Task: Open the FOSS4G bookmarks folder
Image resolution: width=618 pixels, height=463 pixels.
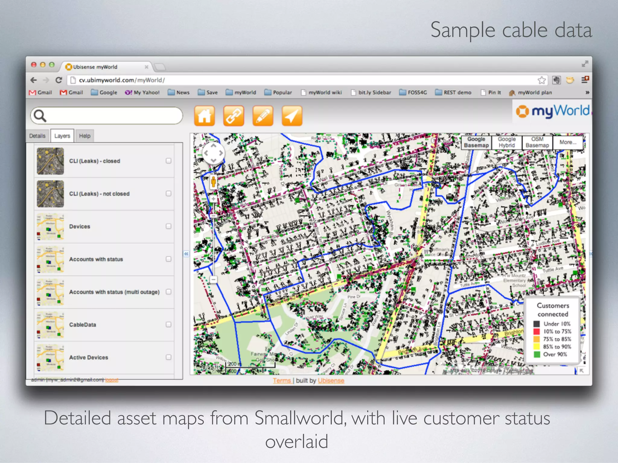Action: [413, 93]
